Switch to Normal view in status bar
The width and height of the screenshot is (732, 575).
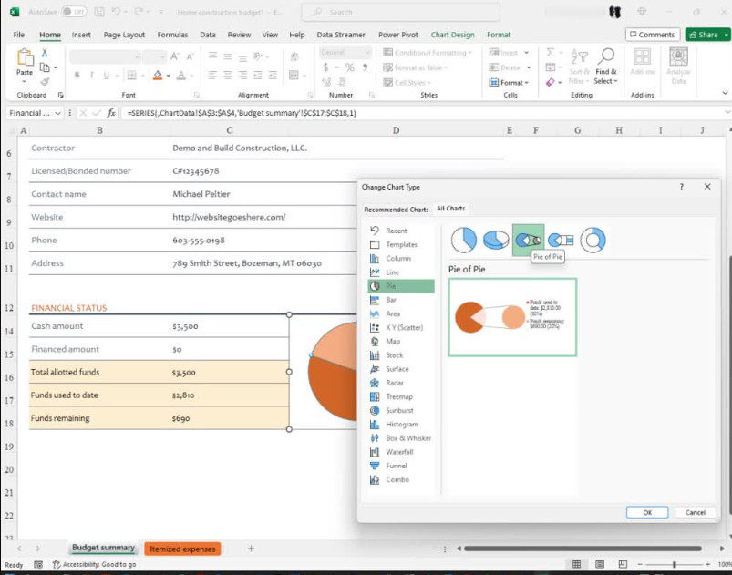point(576,564)
